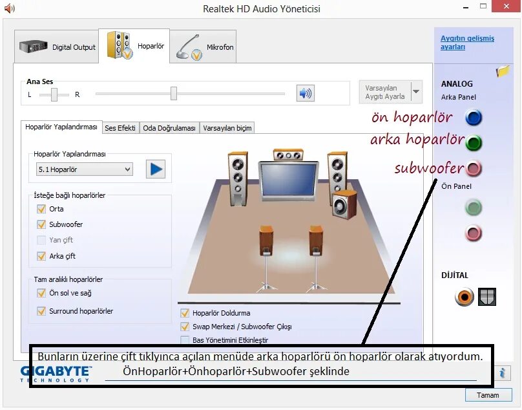
Task: Click the L/R balance slider handle
Action: (x=54, y=94)
